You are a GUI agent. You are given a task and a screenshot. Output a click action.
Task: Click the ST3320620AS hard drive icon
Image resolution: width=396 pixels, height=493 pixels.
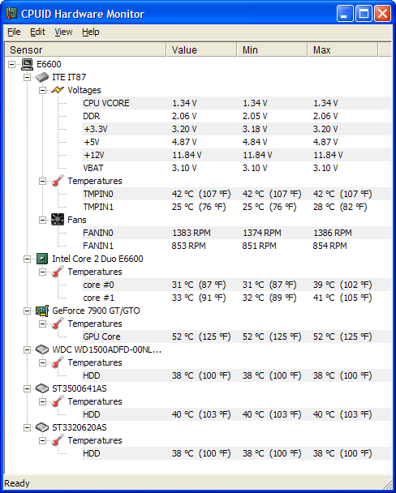42,427
